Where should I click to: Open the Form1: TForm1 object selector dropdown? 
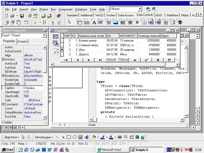(44, 35)
